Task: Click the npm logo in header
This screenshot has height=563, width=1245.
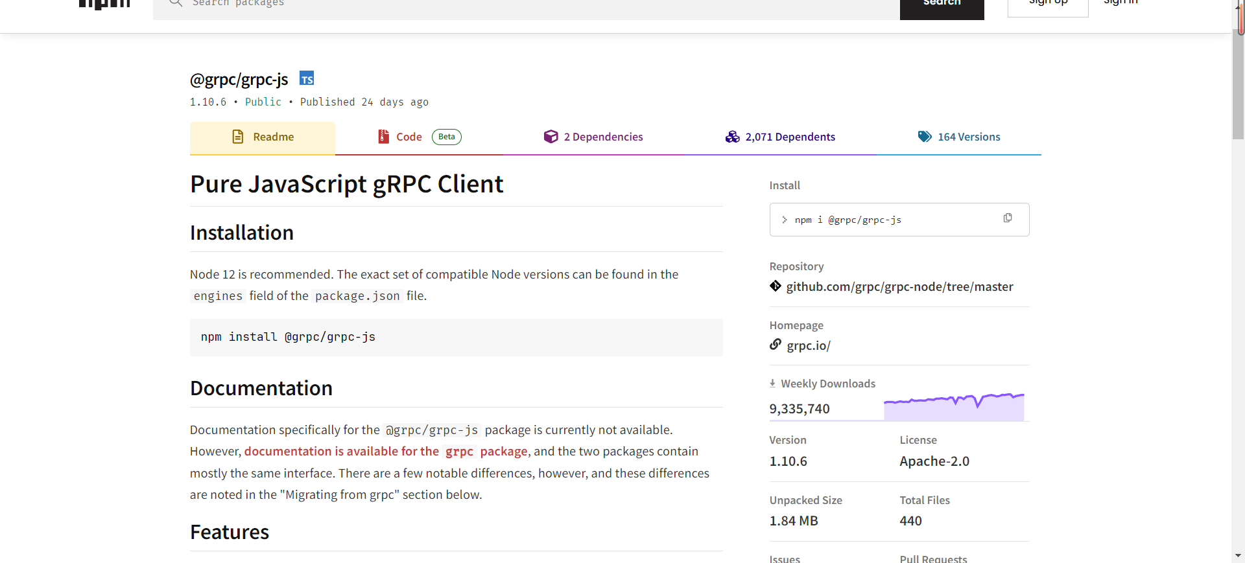Action: point(104,4)
